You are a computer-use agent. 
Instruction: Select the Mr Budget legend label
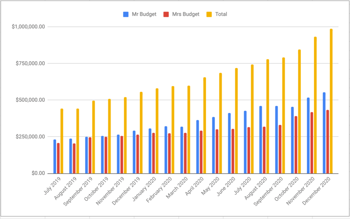coord(144,14)
